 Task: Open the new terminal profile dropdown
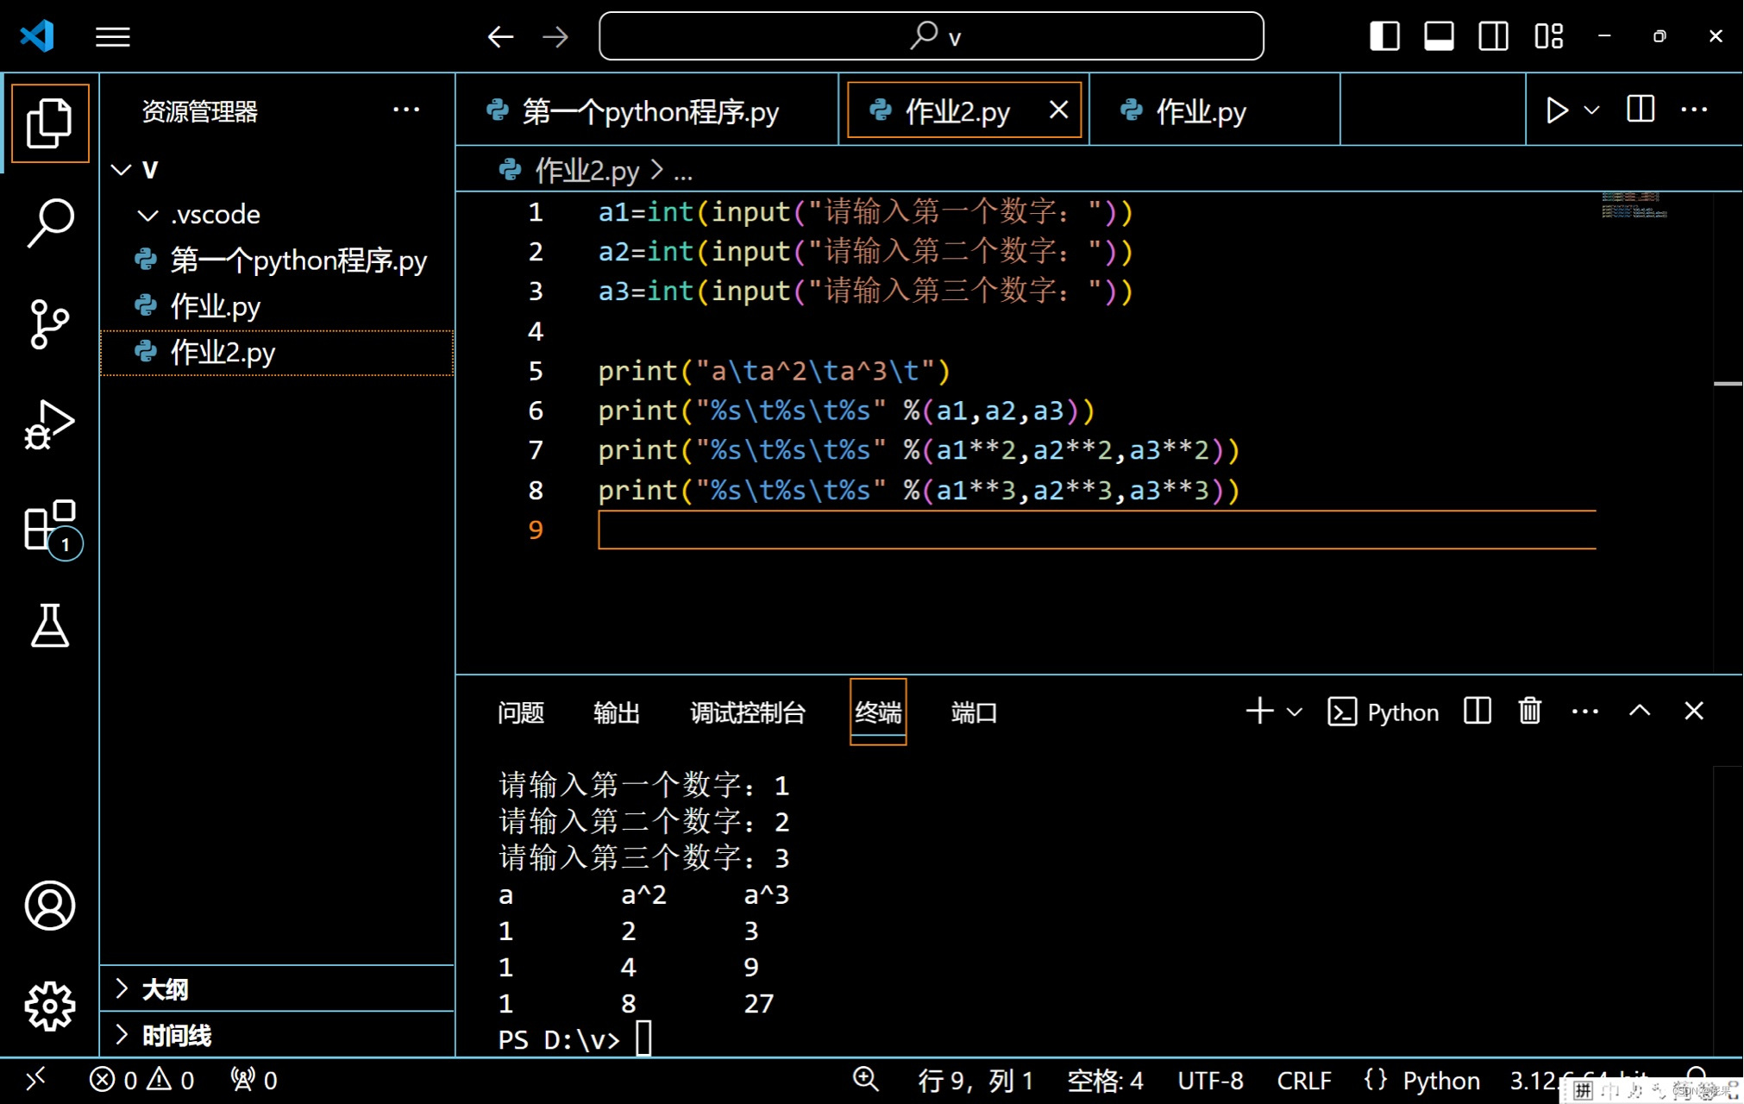point(1294,712)
